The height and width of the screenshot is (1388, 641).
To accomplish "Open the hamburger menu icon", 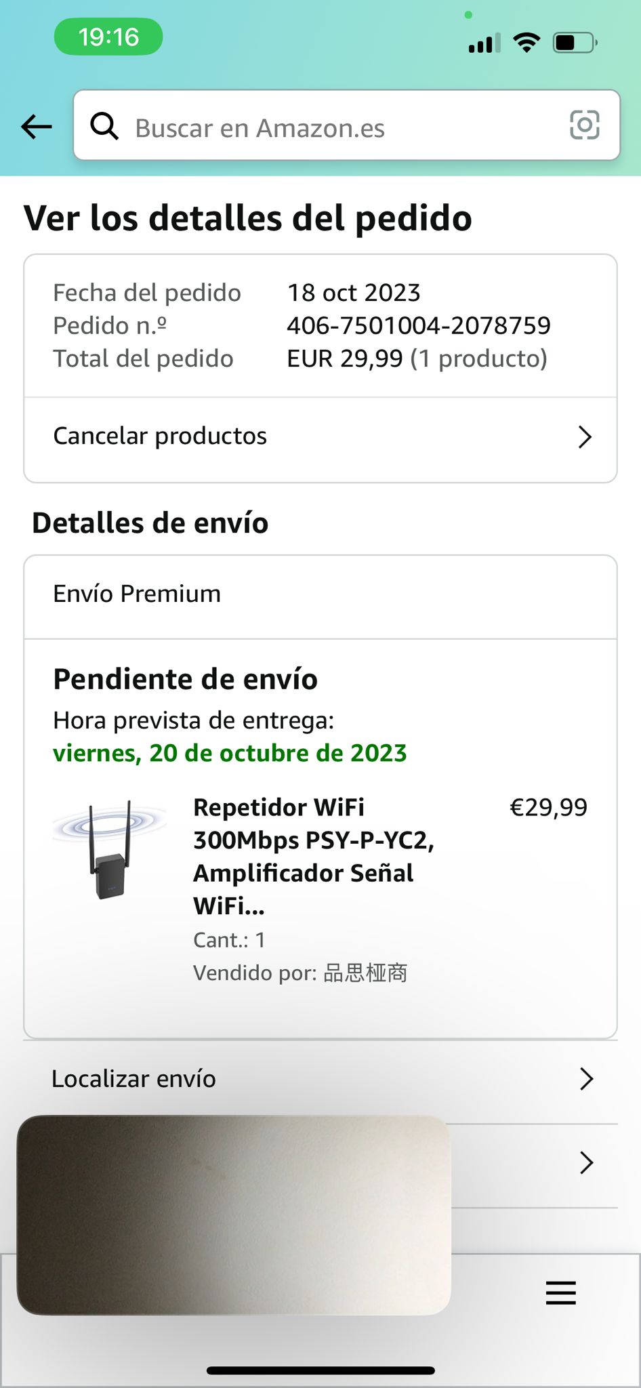I will click(560, 1293).
